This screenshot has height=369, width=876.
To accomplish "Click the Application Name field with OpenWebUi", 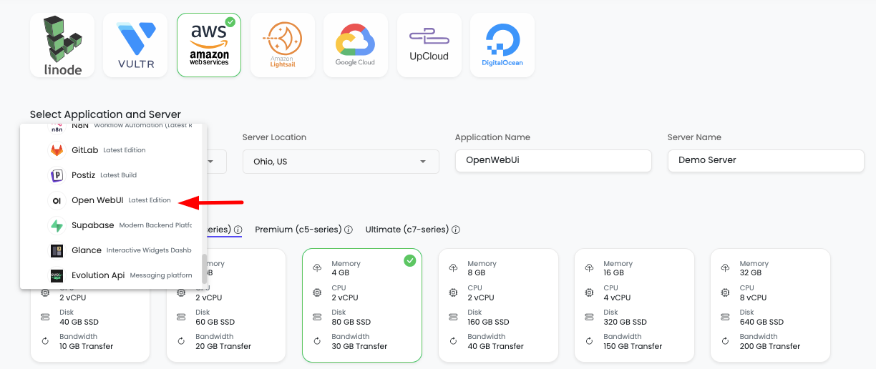I will [553, 160].
